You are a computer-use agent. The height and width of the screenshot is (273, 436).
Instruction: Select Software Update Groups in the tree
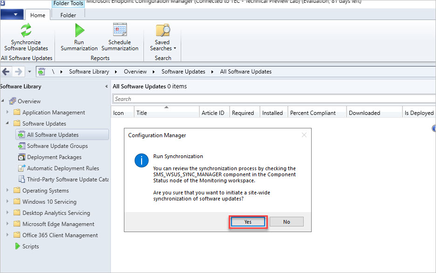(57, 146)
